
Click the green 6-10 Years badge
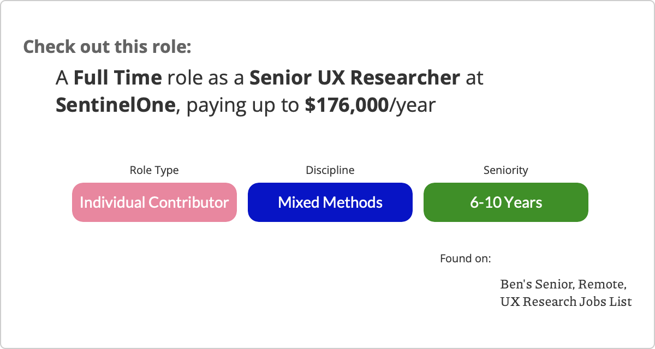(506, 202)
